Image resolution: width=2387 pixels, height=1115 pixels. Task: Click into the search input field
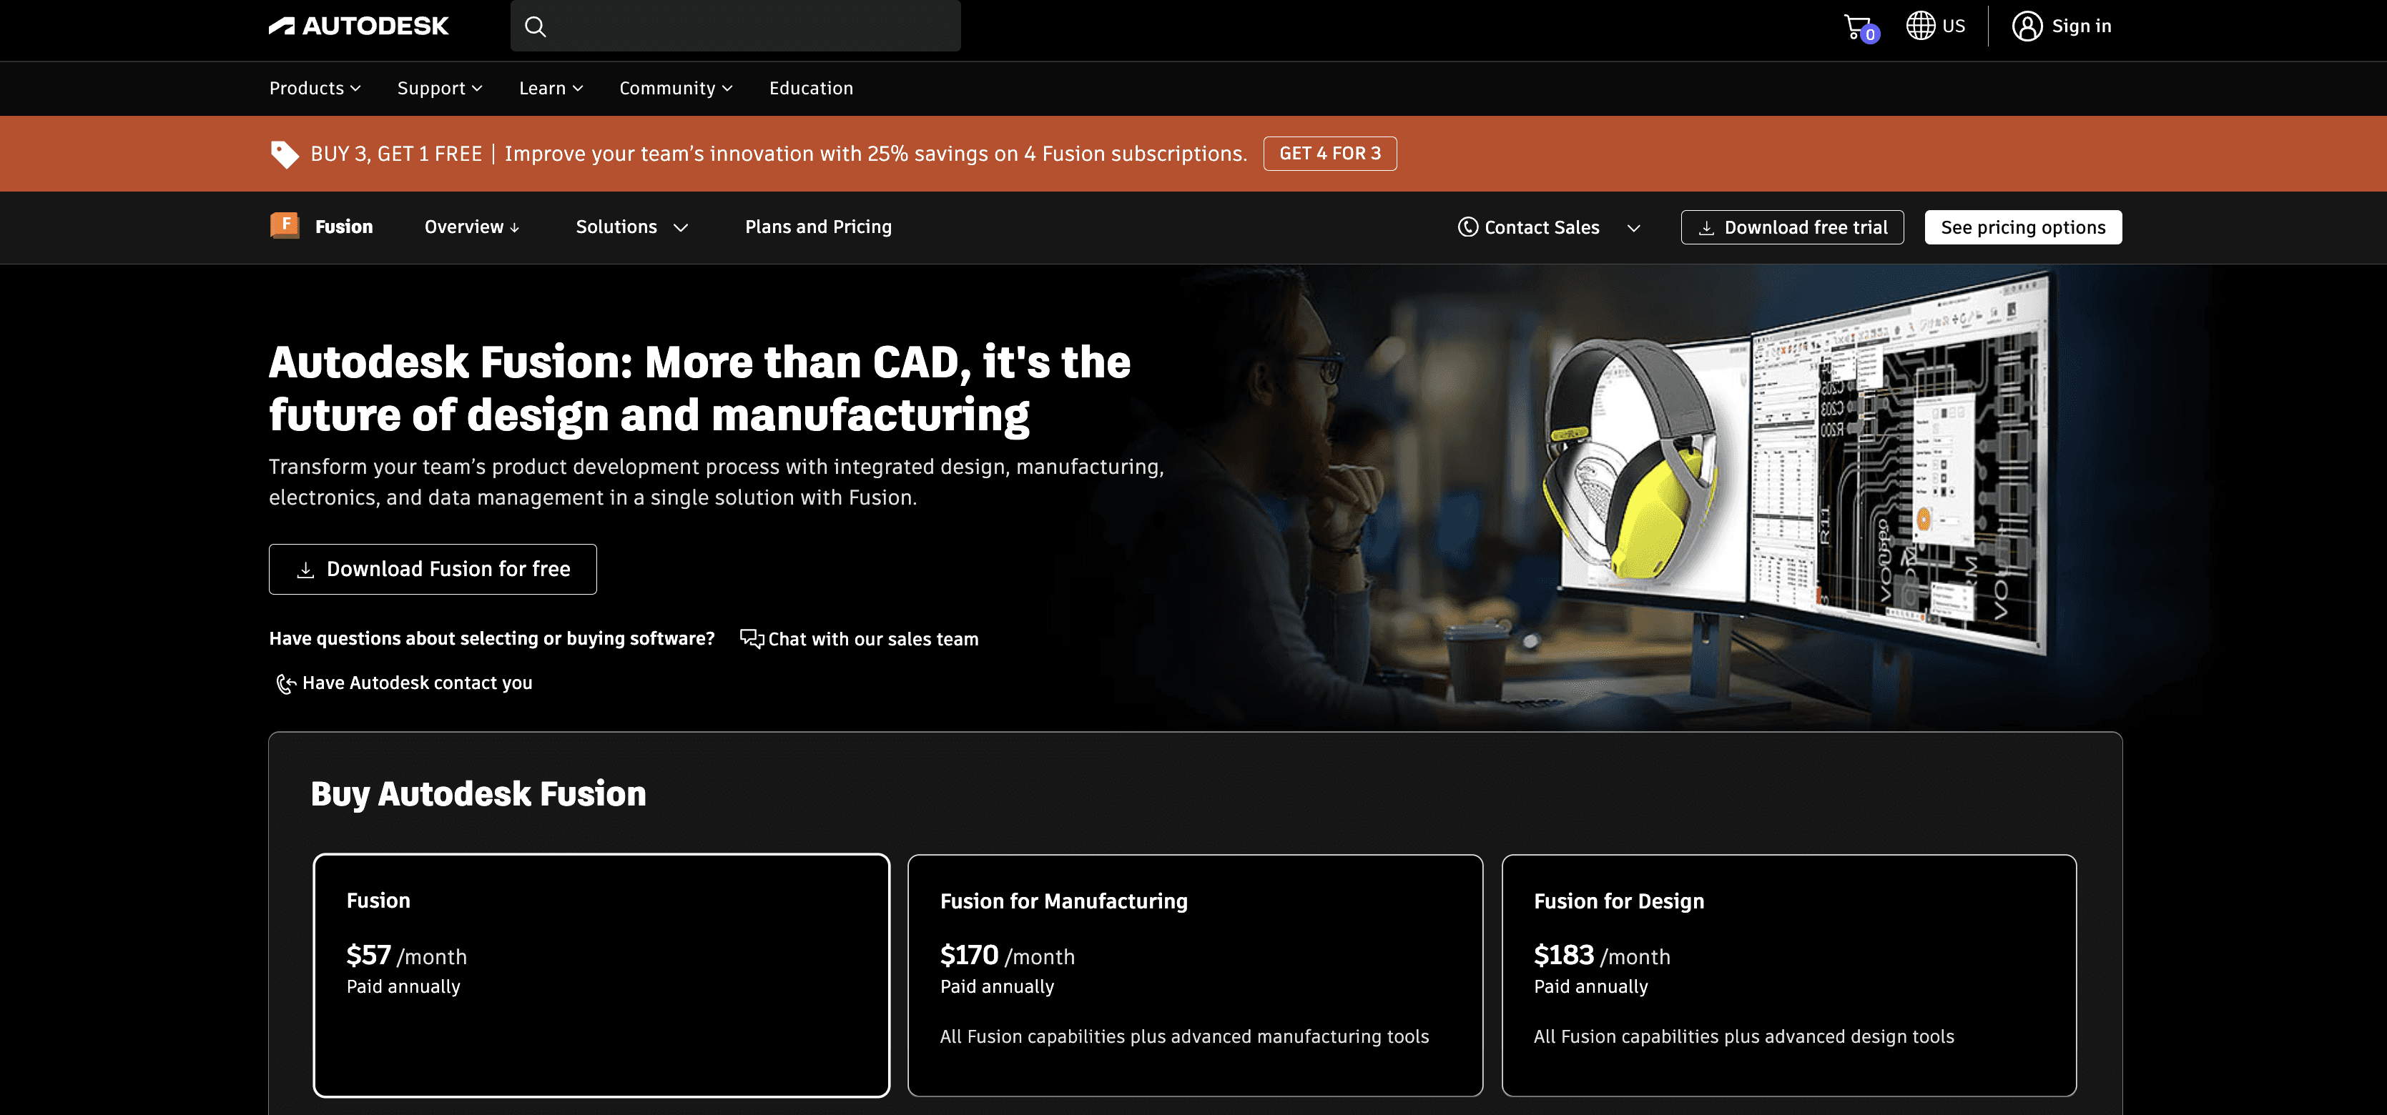click(735, 26)
